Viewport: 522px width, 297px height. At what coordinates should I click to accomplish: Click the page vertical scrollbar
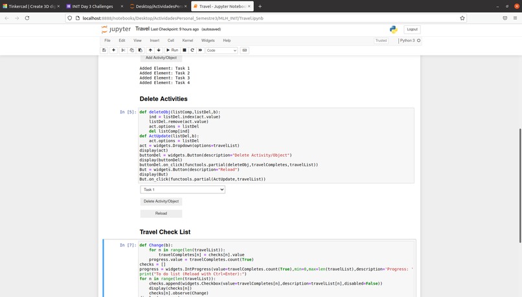(x=520, y=185)
